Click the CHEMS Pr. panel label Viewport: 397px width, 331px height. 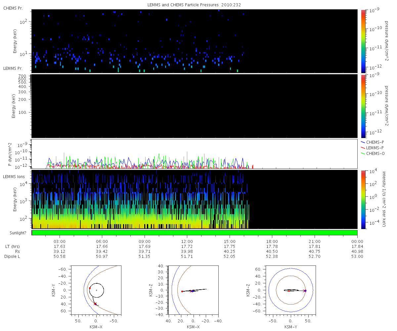[x=13, y=8]
